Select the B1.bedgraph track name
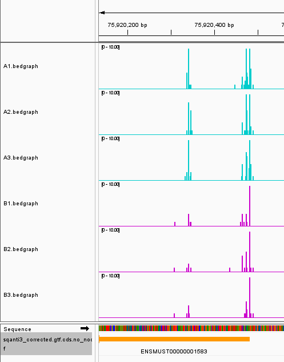 (21, 204)
